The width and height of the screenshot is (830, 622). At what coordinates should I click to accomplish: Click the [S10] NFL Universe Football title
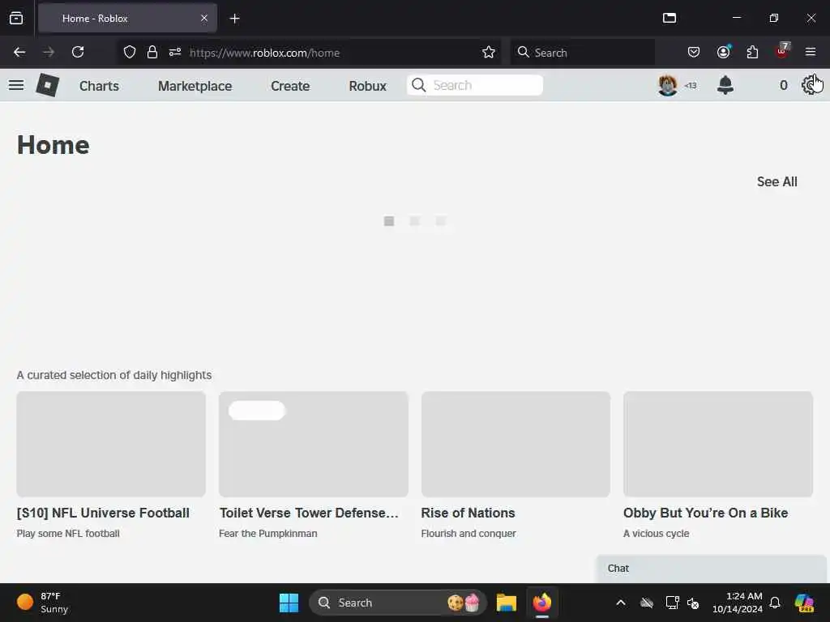(x=103, y=513)
